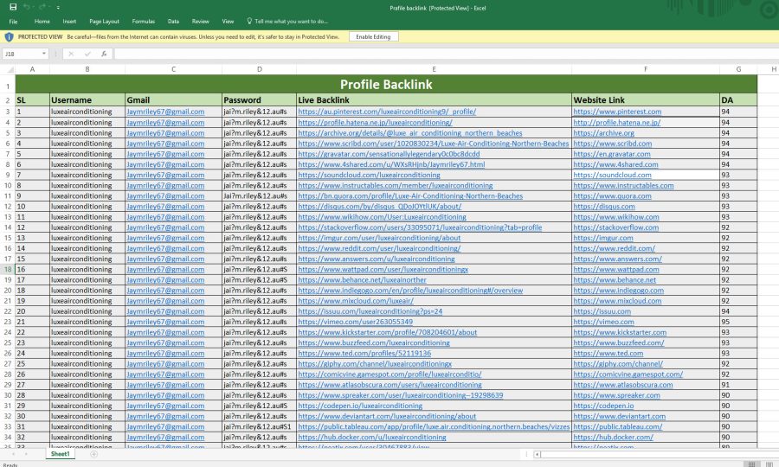779x467 pixels.
Task: Click the next sheet navigation arrow
Action: tap(26, 454)
